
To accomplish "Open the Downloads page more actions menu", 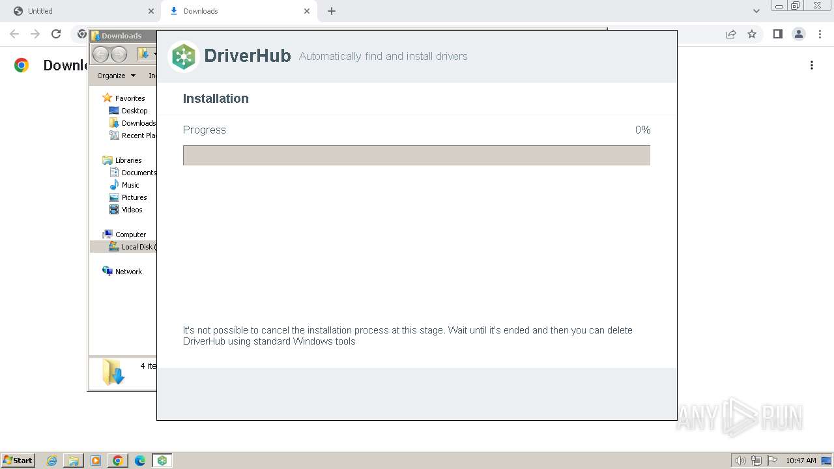I will point(812,65).
